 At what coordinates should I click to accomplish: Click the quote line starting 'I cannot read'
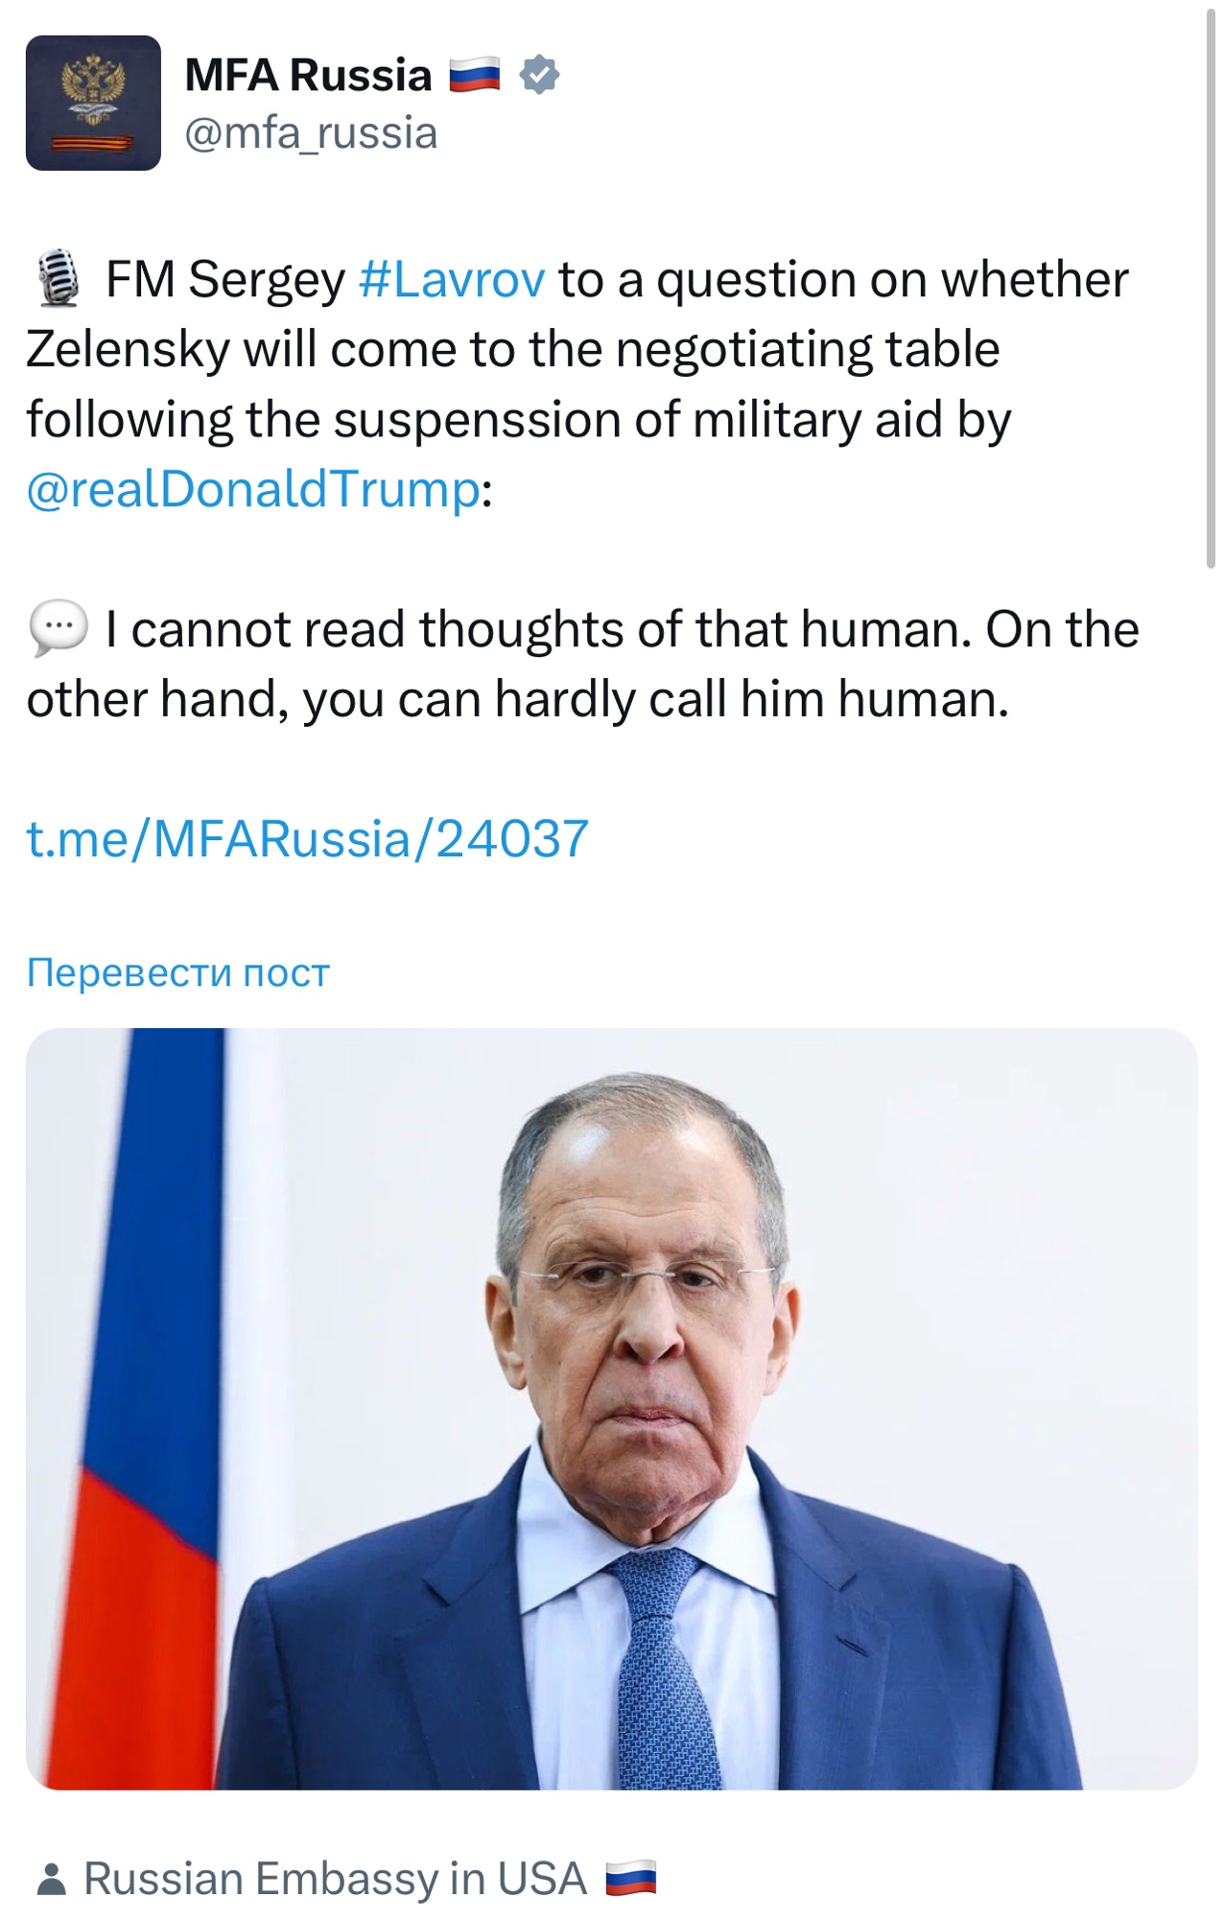[x=622, y=630]
